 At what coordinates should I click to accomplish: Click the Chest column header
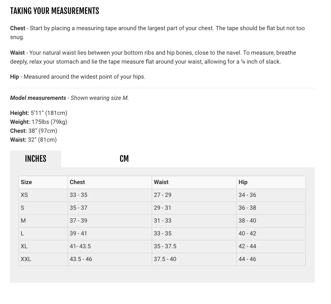(77, 182)
